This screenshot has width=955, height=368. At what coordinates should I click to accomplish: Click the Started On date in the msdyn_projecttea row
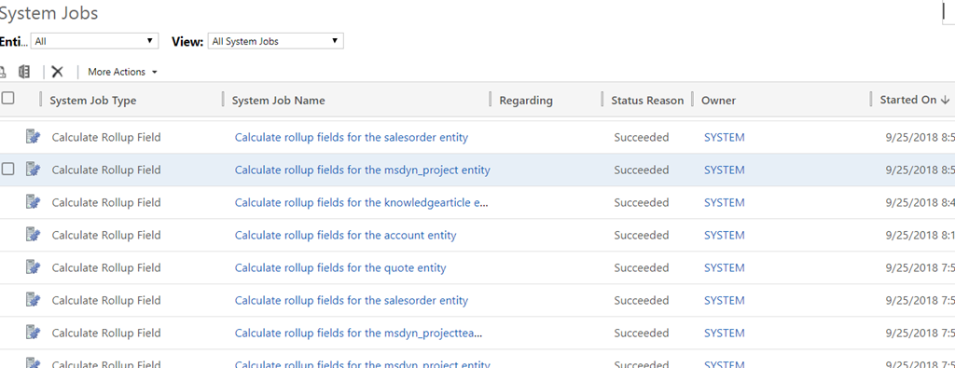point(920,334)
